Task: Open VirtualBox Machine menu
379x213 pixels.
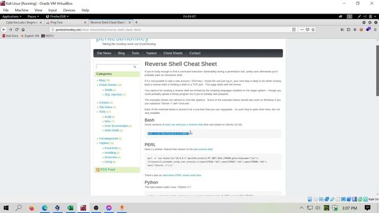Action: point(21,10)
